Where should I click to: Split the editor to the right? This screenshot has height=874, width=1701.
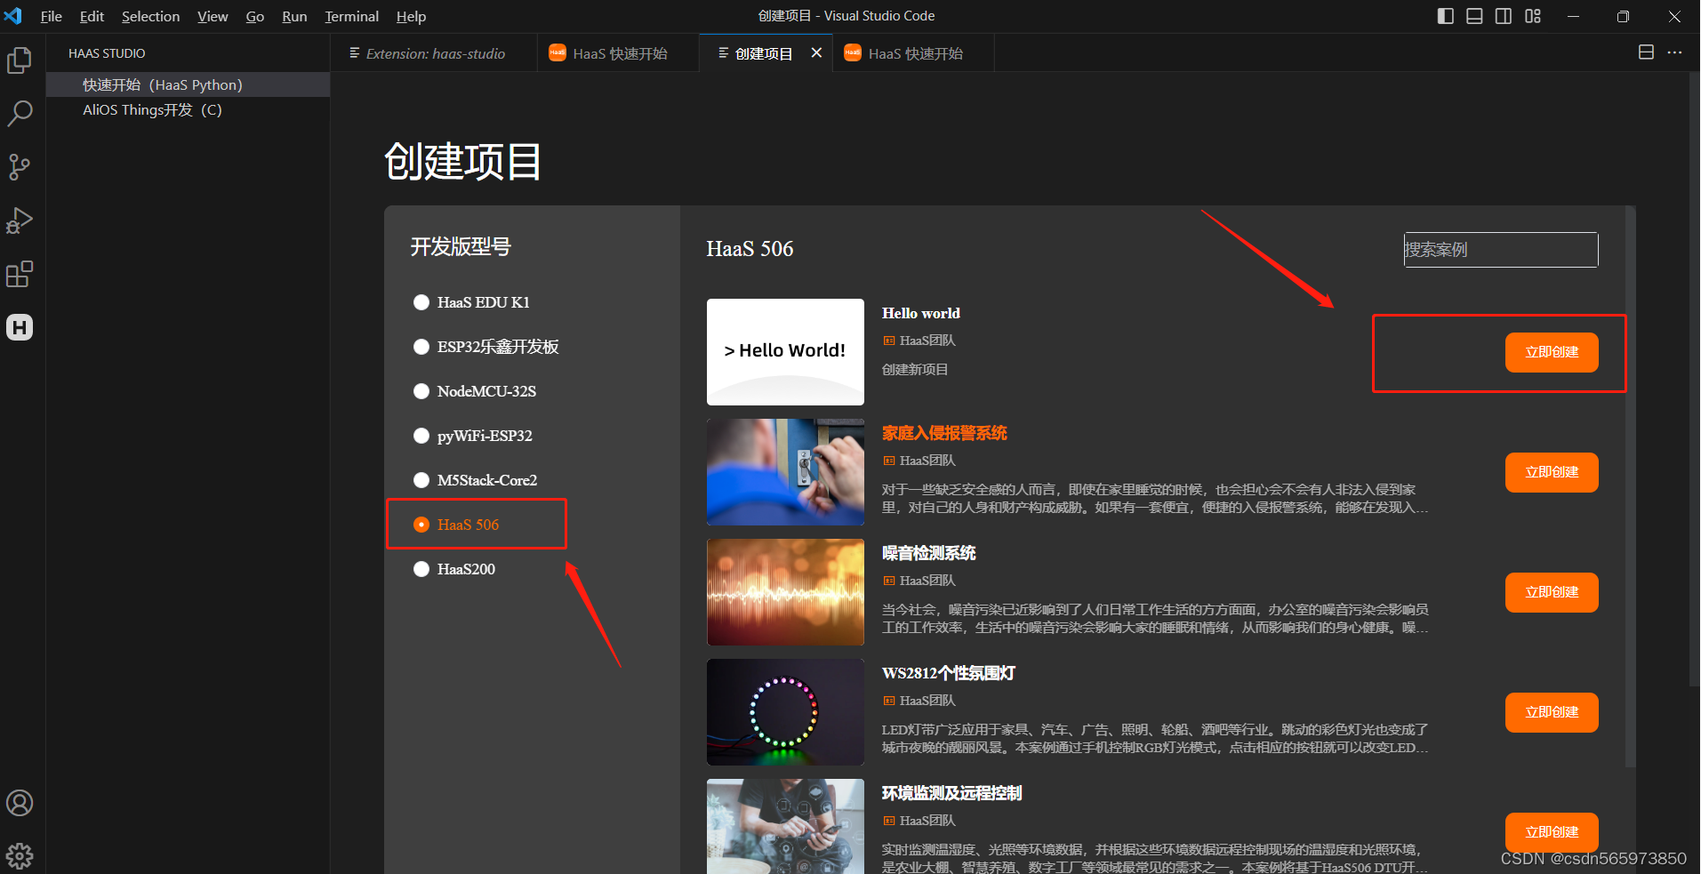[1646, 52]
